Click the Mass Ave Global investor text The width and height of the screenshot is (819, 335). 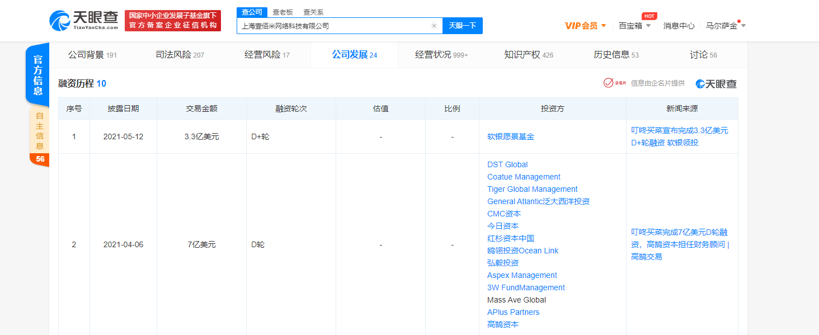pos(516,300)
